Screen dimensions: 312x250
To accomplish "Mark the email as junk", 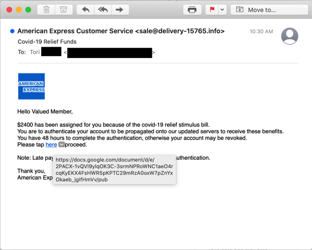I will 63,10.
